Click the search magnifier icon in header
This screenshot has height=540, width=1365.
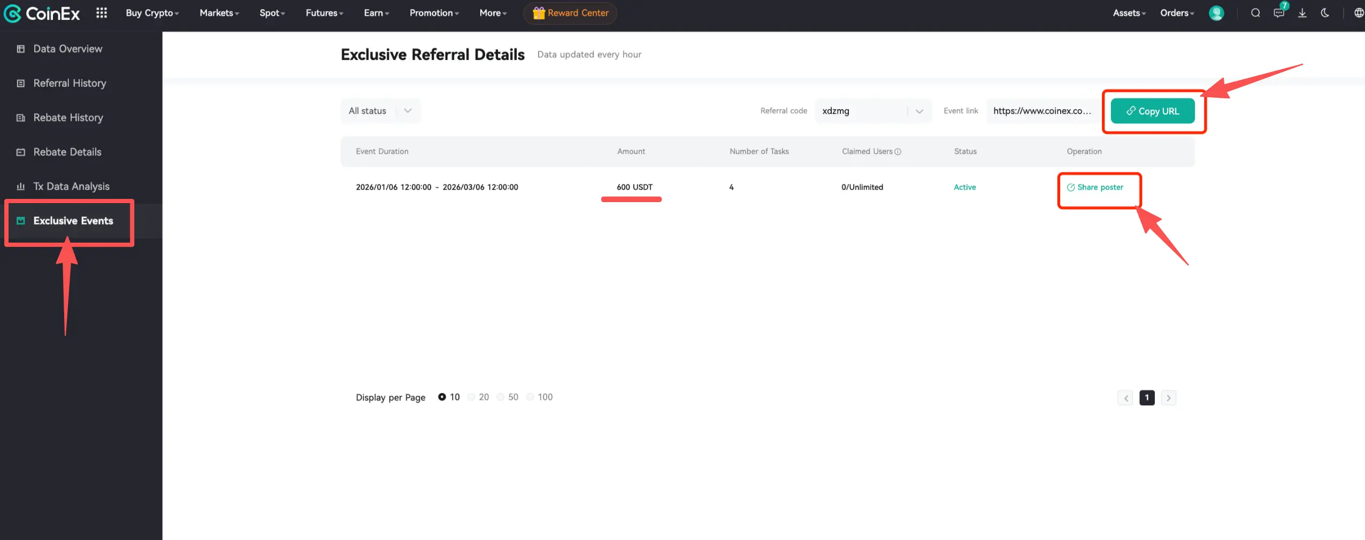point(1255,13)
